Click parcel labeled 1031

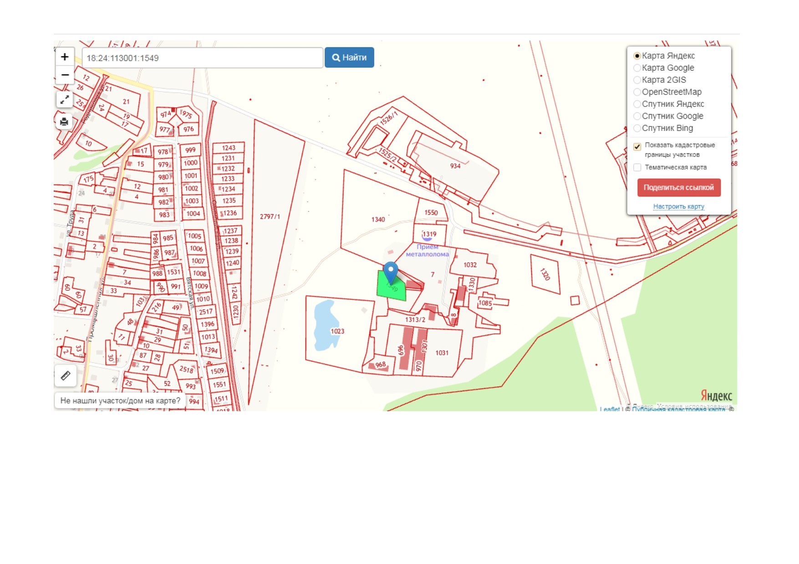[442, 352]
